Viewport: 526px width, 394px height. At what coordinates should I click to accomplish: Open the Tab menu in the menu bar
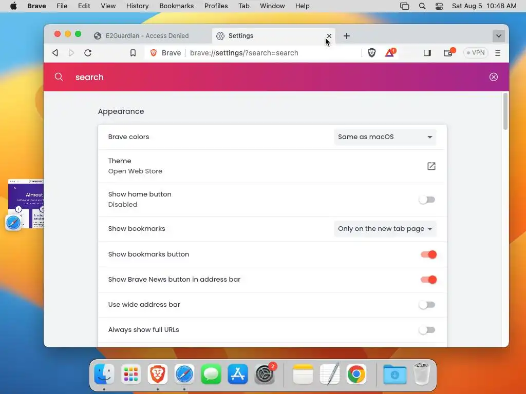(244, 6)
